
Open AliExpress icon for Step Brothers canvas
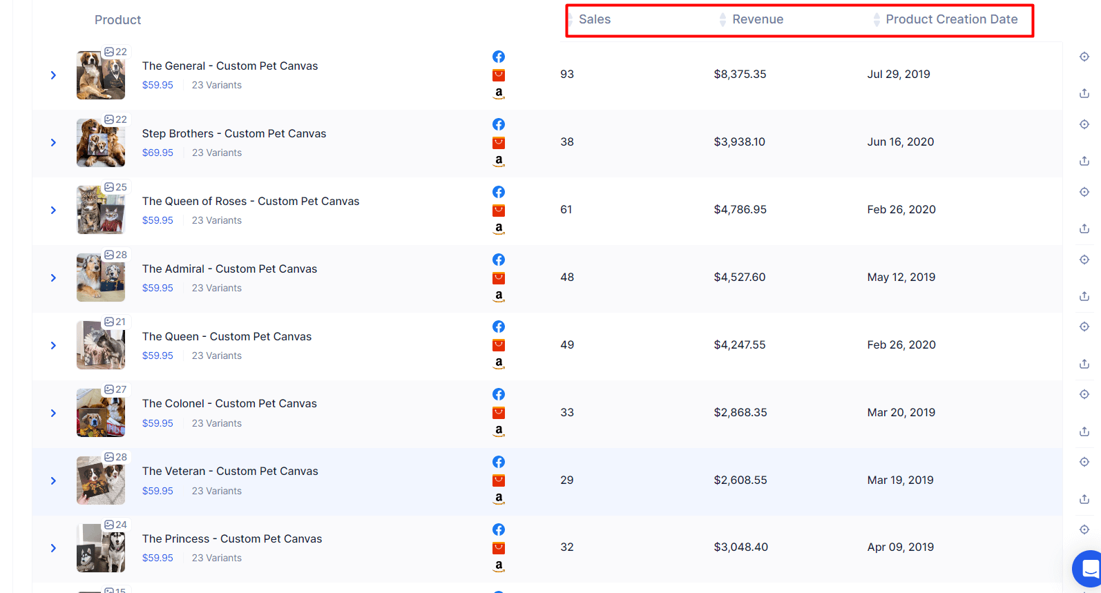pos(499,143)
